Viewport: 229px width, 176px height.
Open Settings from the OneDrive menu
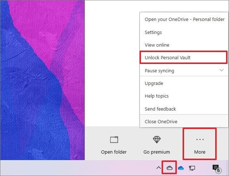click(x=184, y=32)
